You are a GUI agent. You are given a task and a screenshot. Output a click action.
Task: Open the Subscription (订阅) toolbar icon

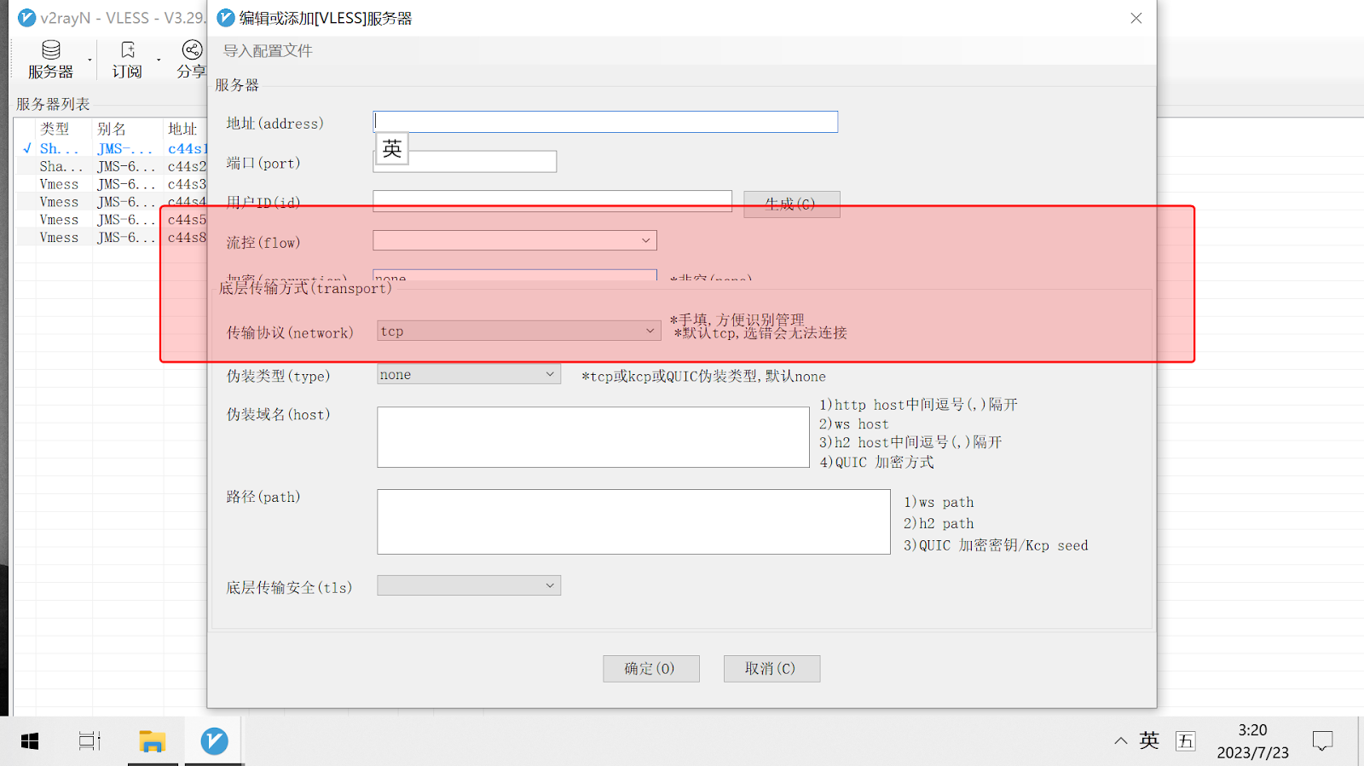(127, 59)
